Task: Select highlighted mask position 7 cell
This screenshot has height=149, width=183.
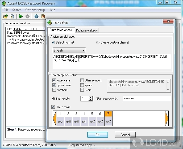Action: 108,114
